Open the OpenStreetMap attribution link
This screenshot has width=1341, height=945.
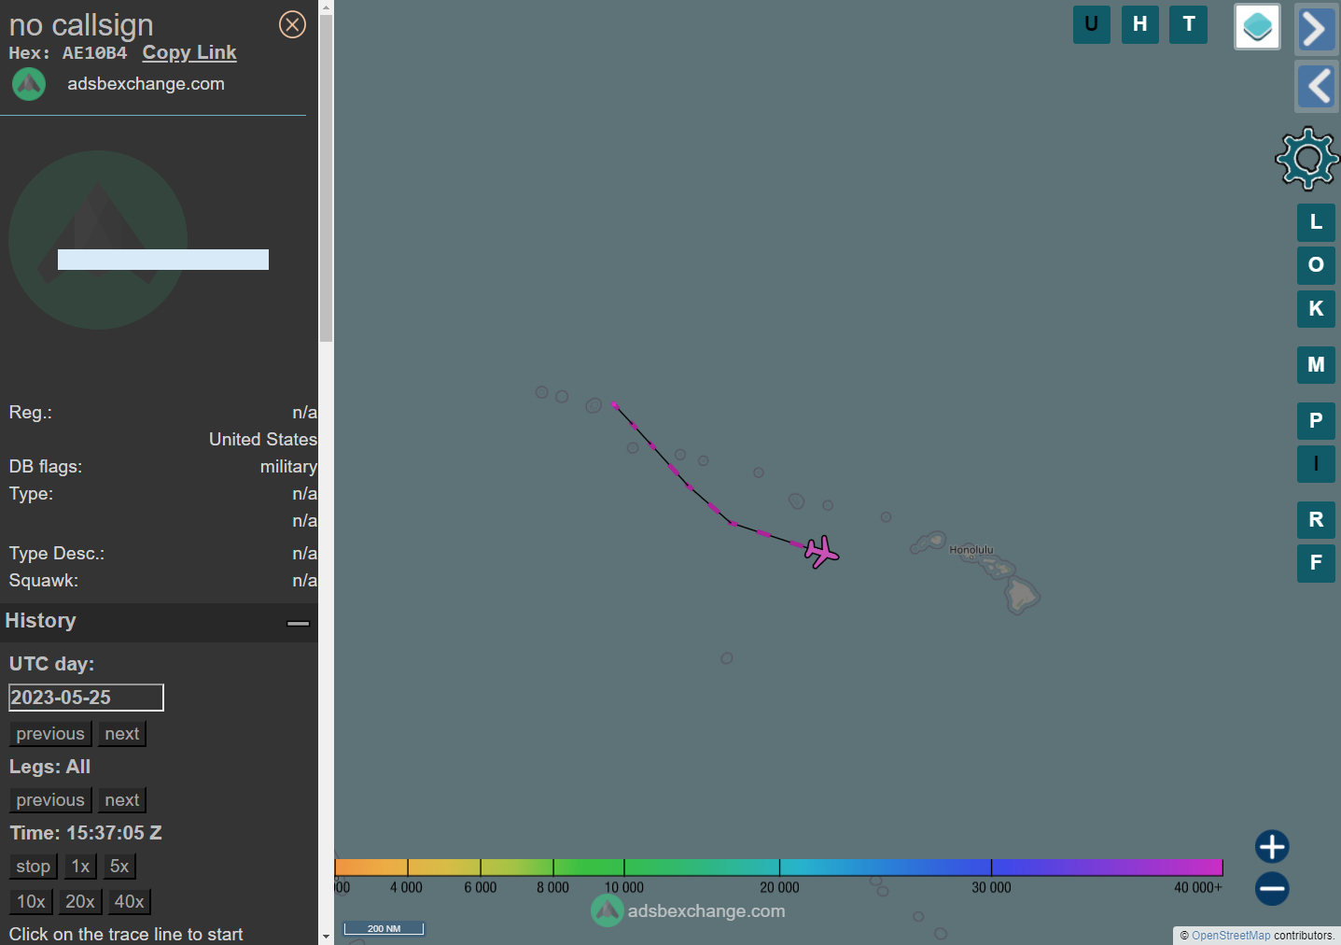point(1231,936)
